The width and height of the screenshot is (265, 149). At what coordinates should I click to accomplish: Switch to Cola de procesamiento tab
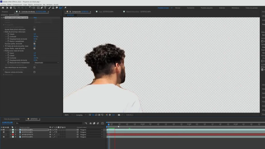[x=12, y=119]
